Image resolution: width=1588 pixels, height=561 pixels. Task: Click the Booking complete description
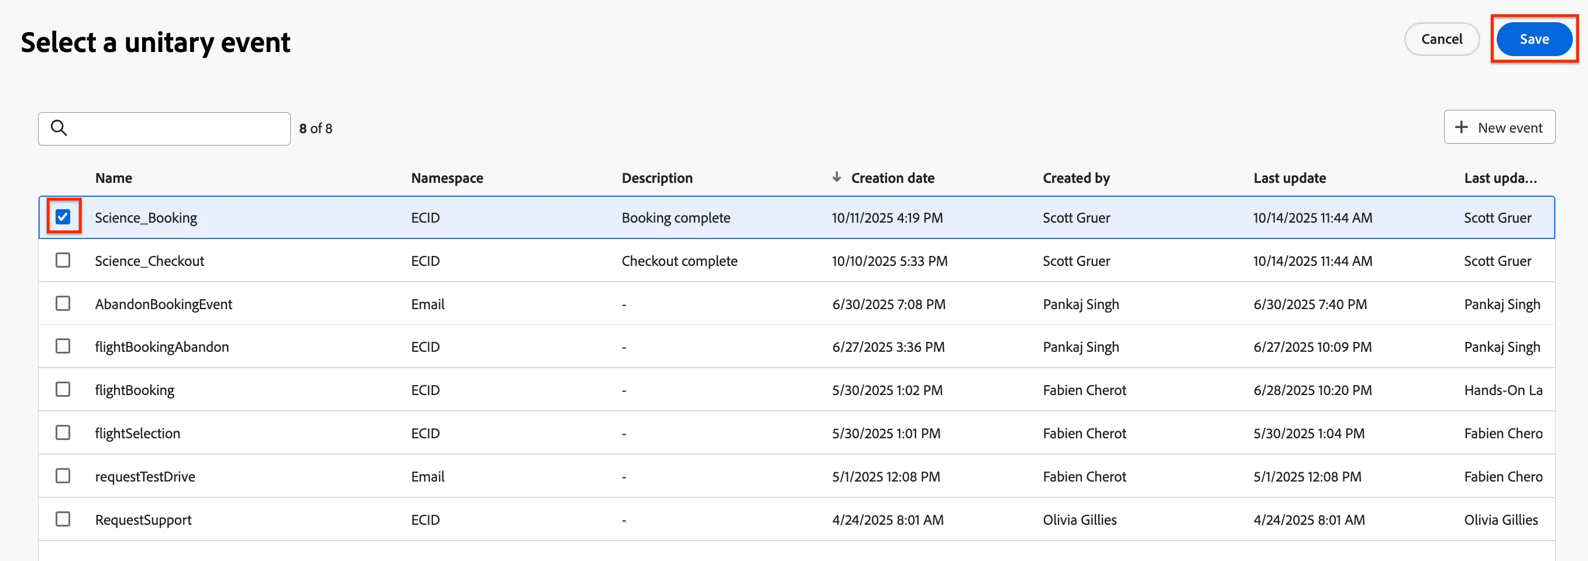click(676, 217)
